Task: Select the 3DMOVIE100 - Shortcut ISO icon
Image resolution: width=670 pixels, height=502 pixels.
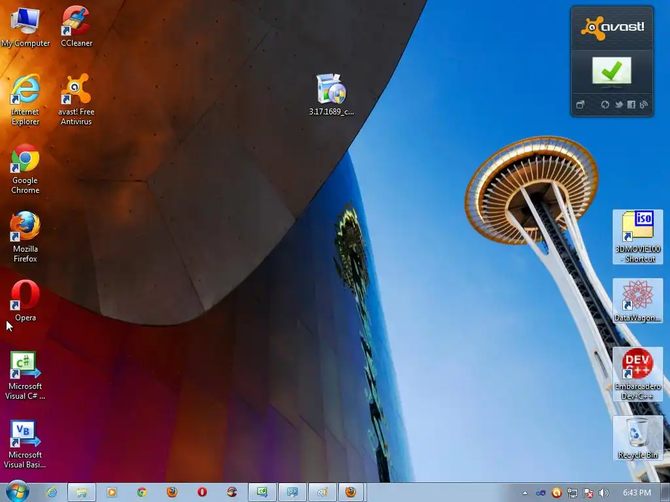Action: [x=637, y=237]
